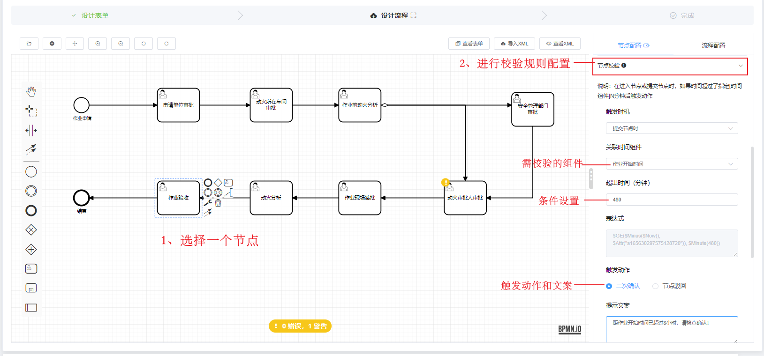Append user task from the context pad
The width and height of the screenshot is (764, 356).
click(228, 183)
